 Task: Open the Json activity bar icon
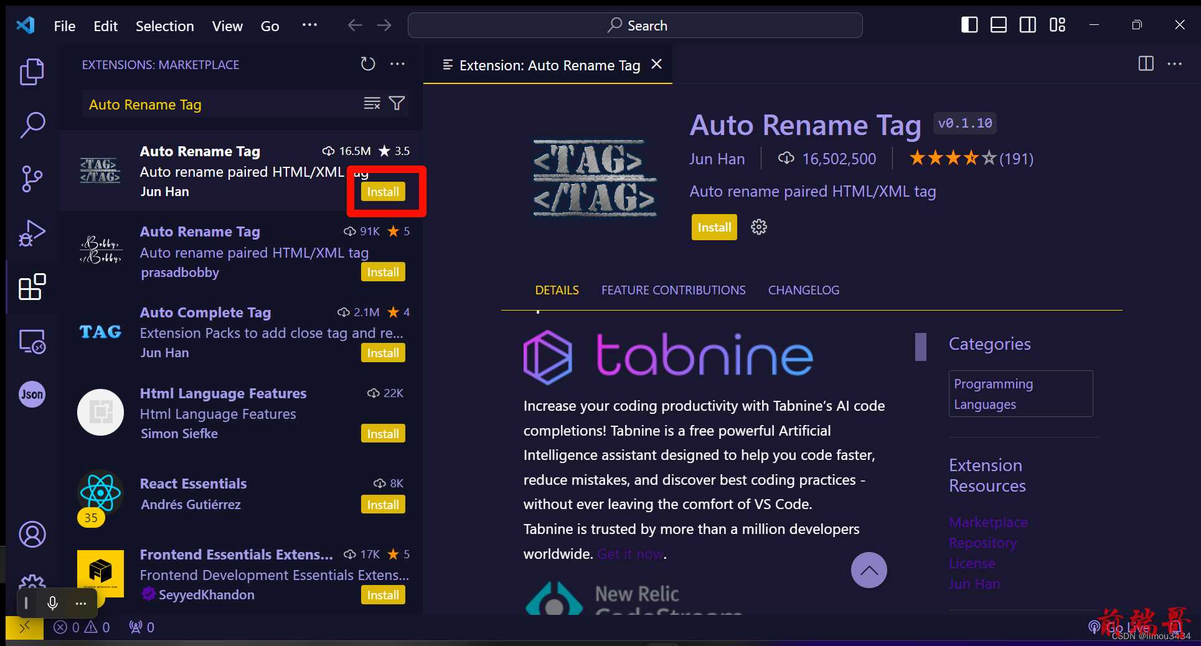tap(32, 395)
